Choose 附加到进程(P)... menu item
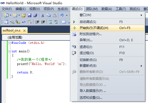Screen dimensions: 148x103 (108, 34)
